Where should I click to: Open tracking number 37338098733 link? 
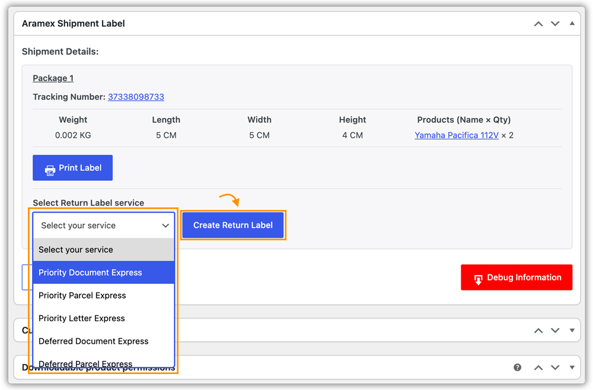(136, 97)
